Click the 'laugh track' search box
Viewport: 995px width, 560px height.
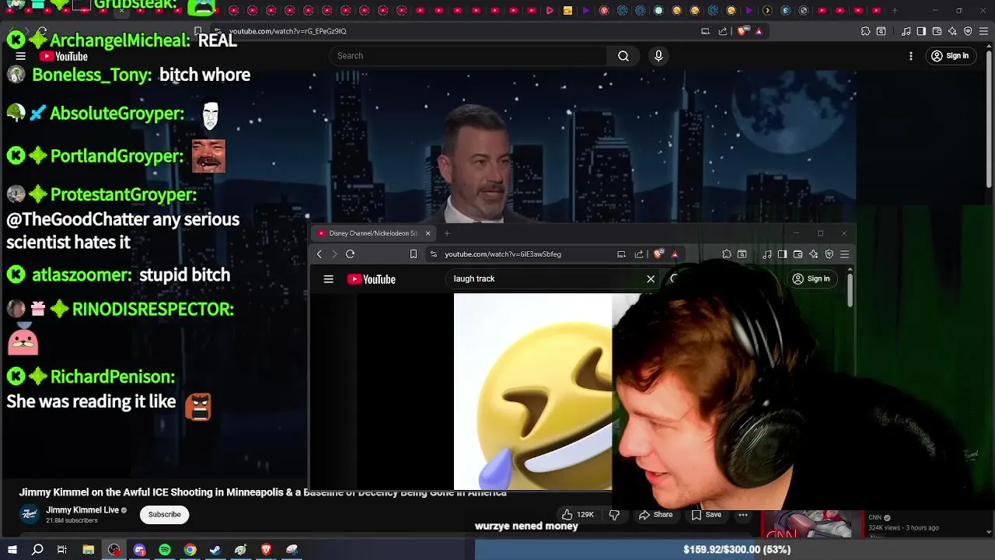pyautogui.click(x=544, y=278)
